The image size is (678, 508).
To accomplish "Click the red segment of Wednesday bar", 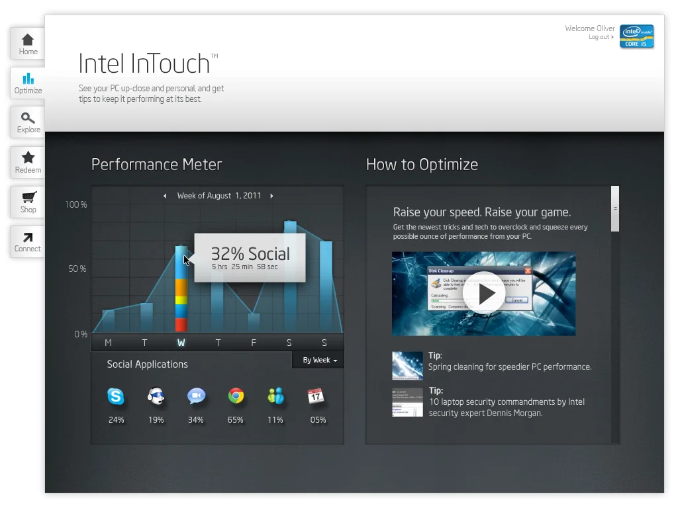I will pyautogui.click(x=181, y=325).
